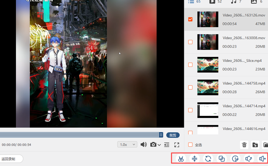Open the 1.0x playback speed dropdown
The image size is (268, 166).
[x=127, y=145]
